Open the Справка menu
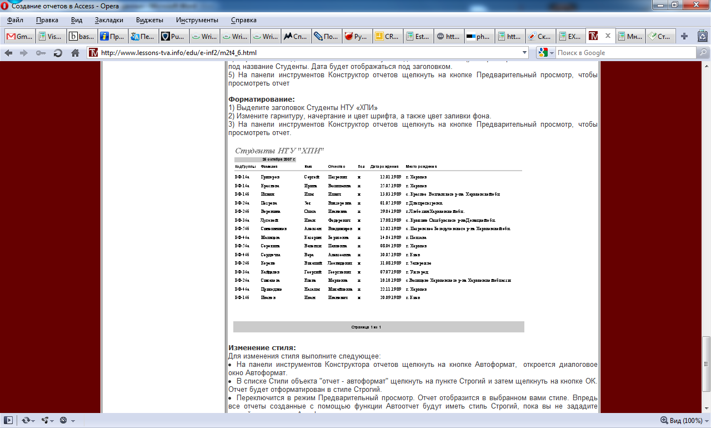Screen dimensions: 711x428 click(x=243, y=20)
